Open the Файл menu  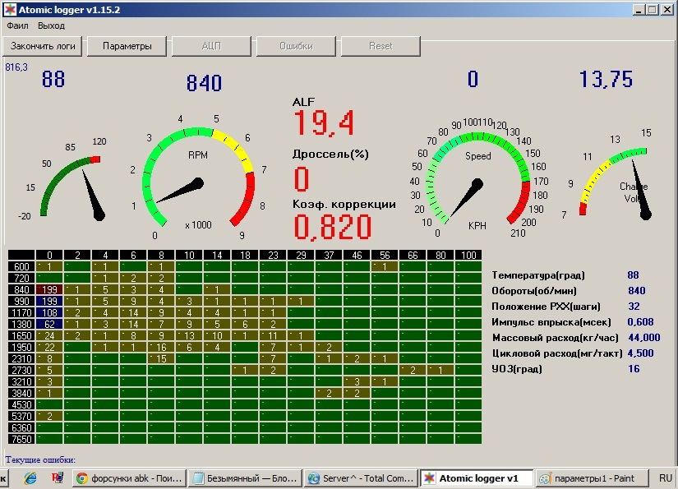17,25
